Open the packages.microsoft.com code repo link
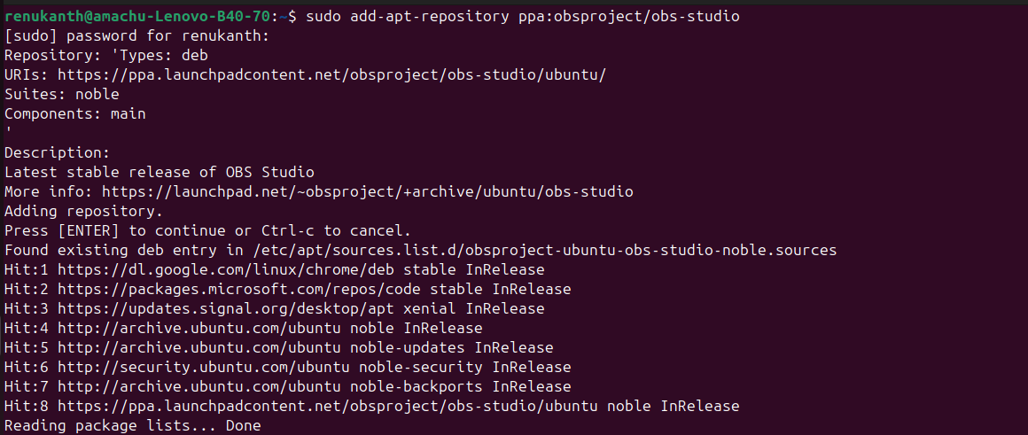 [x=243, y=289]
